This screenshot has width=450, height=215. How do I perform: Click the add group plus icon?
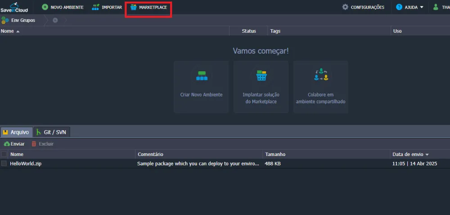click(55, 20)
